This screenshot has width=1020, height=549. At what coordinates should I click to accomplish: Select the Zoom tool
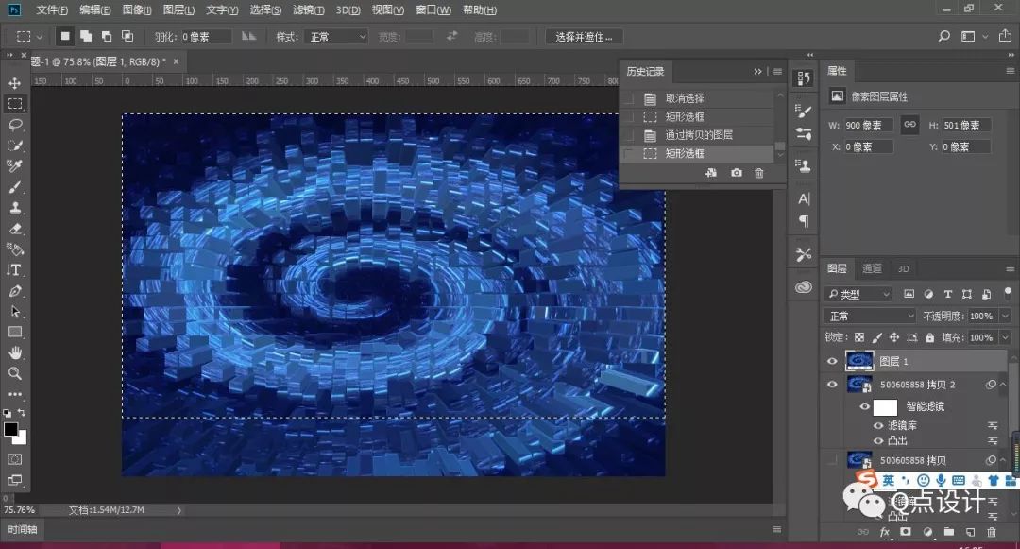pos(15,372)
